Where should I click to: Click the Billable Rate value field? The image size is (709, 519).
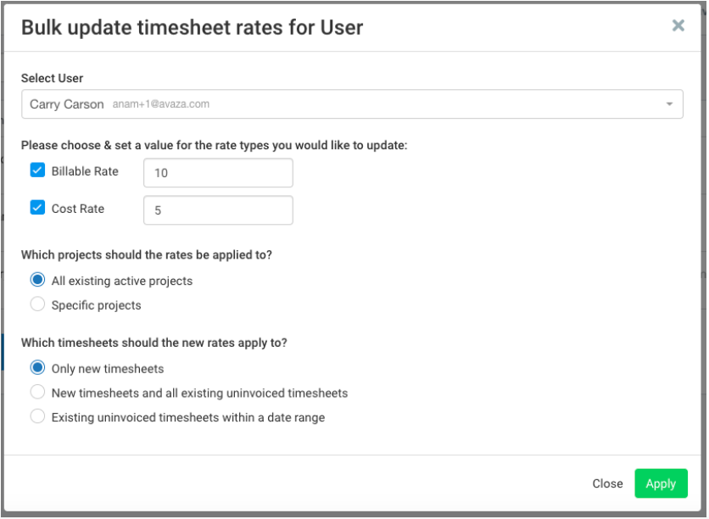tap(218, 173)
